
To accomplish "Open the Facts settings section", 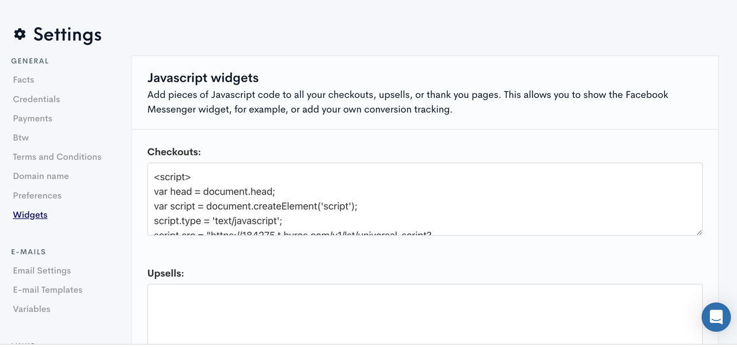I will [x=23, y=79].
